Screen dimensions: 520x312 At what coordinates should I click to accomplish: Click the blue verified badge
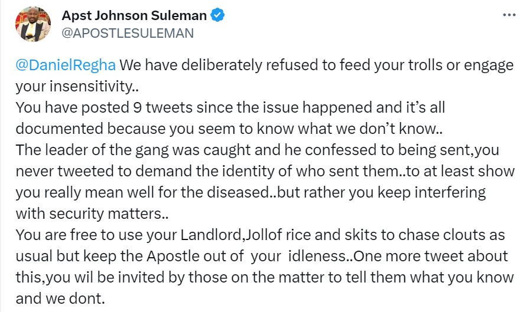click(218, 15)
